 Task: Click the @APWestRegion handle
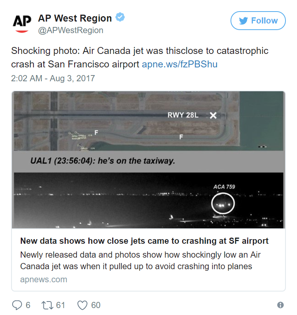[71, 30]
